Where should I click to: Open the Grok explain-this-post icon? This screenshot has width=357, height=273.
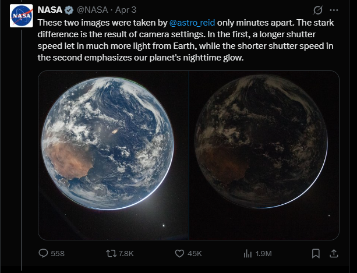click(x=318, y=10)
